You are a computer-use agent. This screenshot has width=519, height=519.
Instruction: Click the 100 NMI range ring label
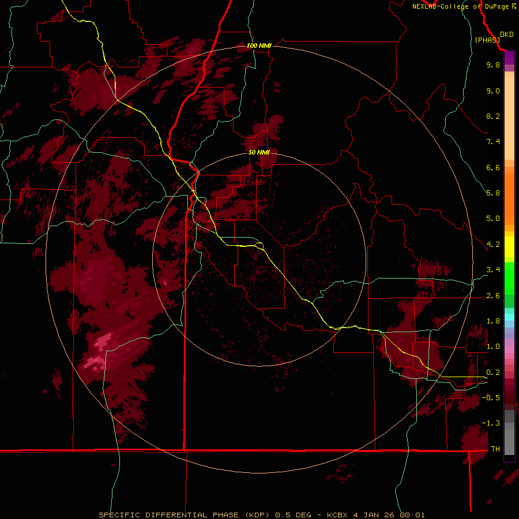coord(259,46)
